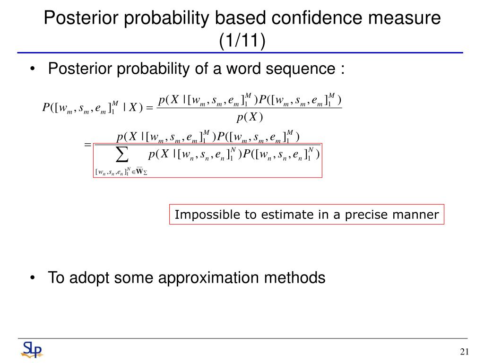Click the SLP logo in the corner
Image resolution: width=484 pixels, height=363 pixels.
pyautogui.click(x=32, y=350)
